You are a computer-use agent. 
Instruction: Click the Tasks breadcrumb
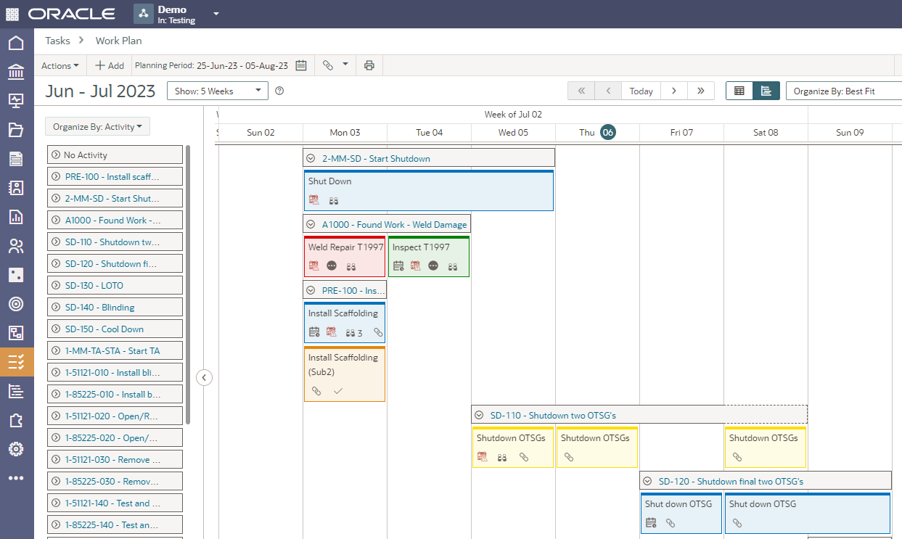point(57,41)
